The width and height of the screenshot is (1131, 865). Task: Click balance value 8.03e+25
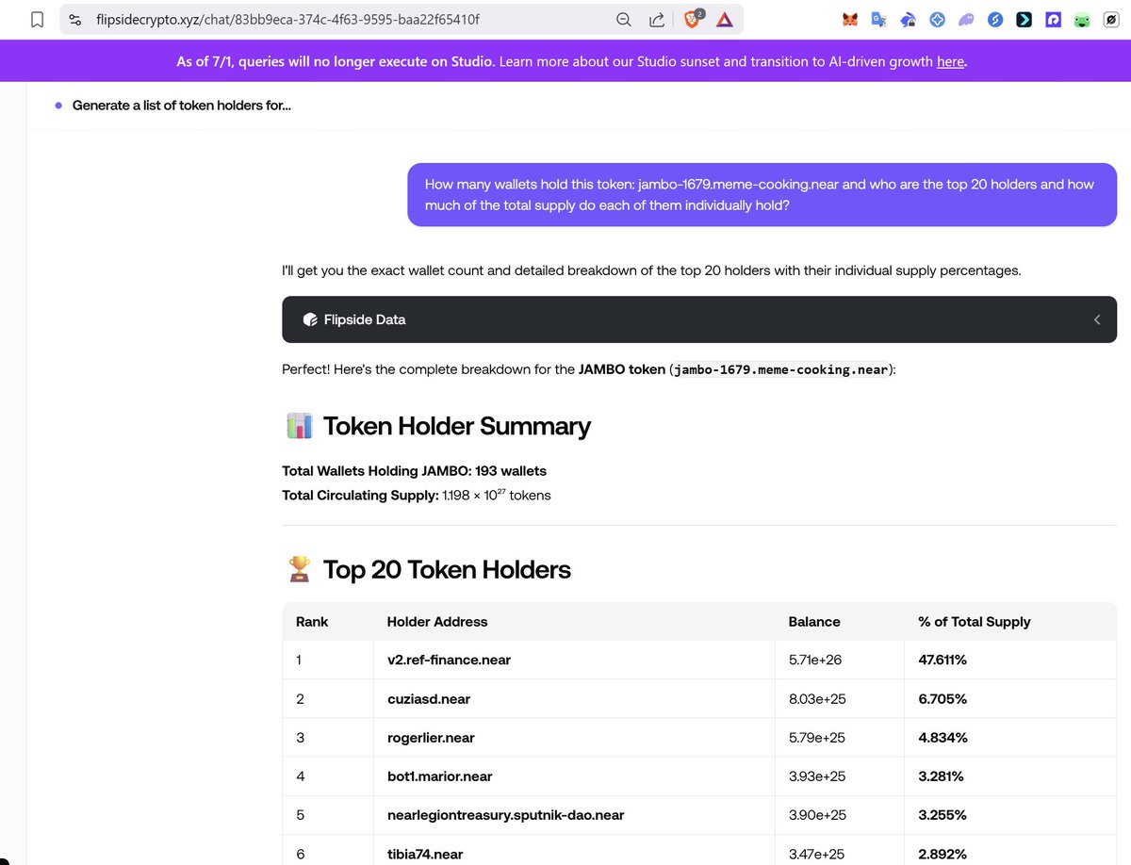(x=817, y=699)
